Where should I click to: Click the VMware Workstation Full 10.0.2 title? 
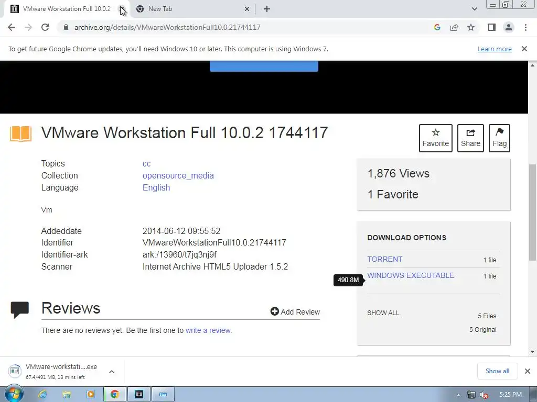pos(185,132)
